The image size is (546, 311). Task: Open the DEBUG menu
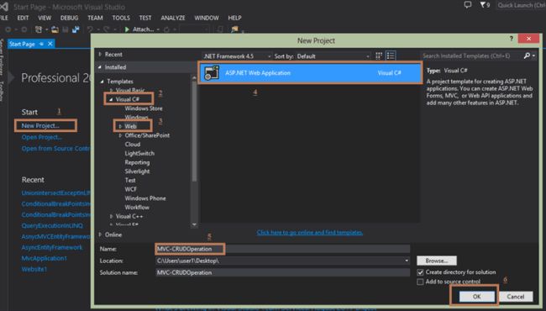(x=69, y=18)
